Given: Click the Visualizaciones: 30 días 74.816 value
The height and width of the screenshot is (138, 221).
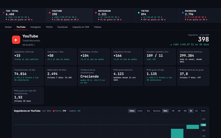Looking at the screenshot, I should 20,74.
